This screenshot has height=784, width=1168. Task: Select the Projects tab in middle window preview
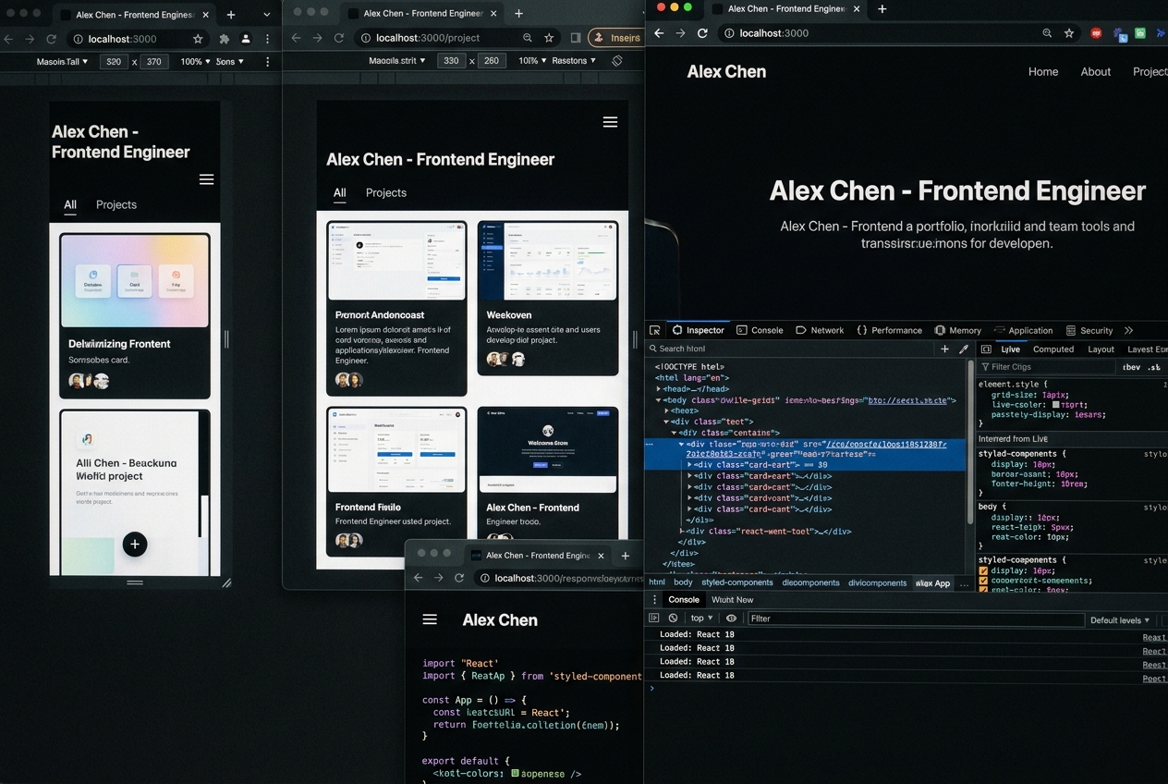point(386,192)
